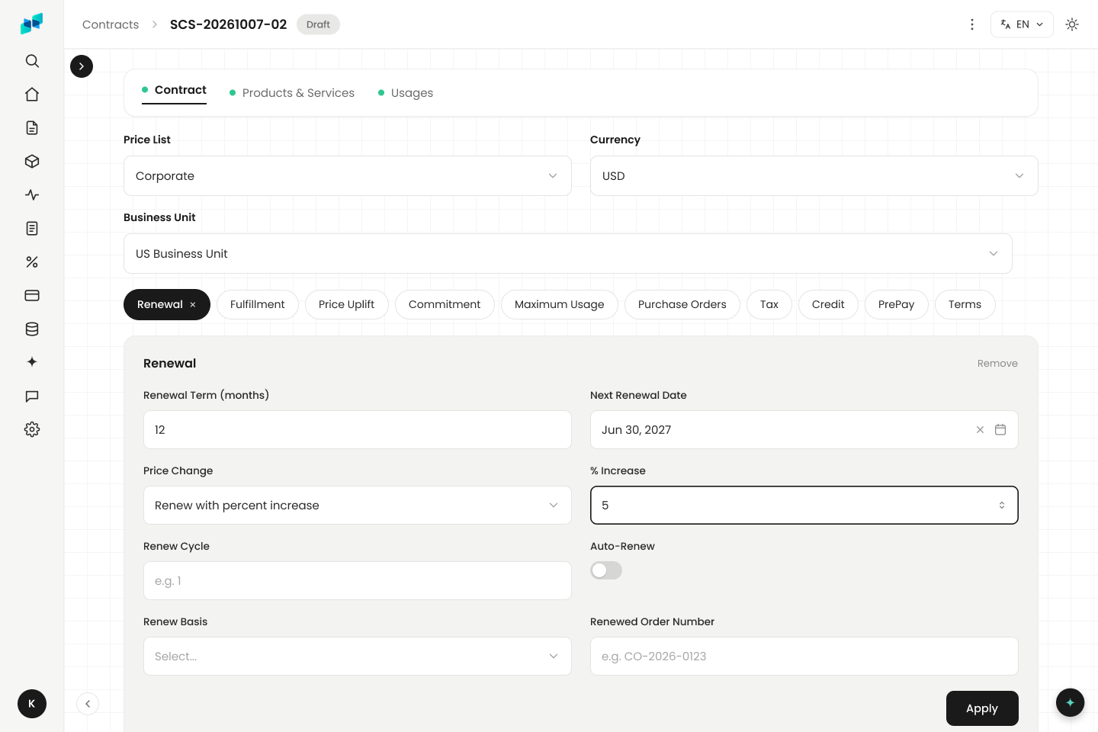Screen dimensions: 1098x732
Task: Open the three-dot more options menu
Action: 972,24
